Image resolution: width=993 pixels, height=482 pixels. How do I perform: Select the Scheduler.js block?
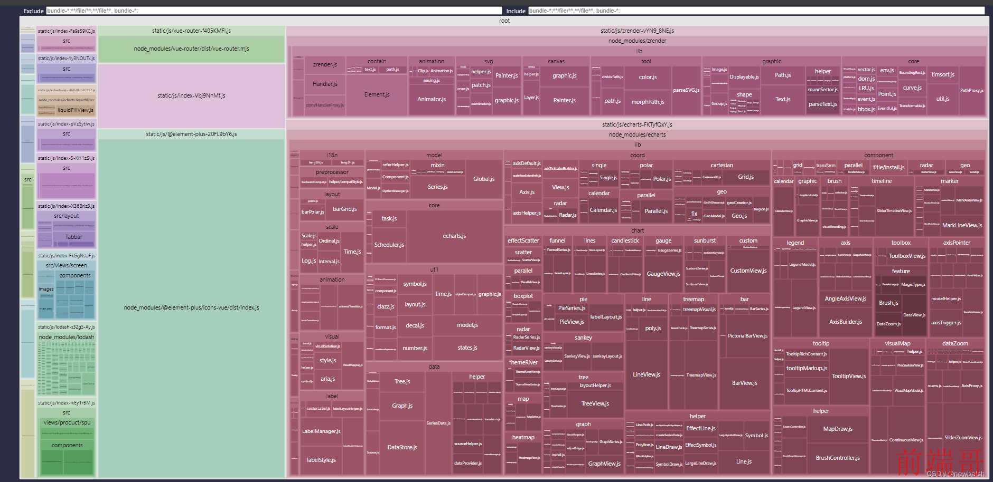point(389,245)
